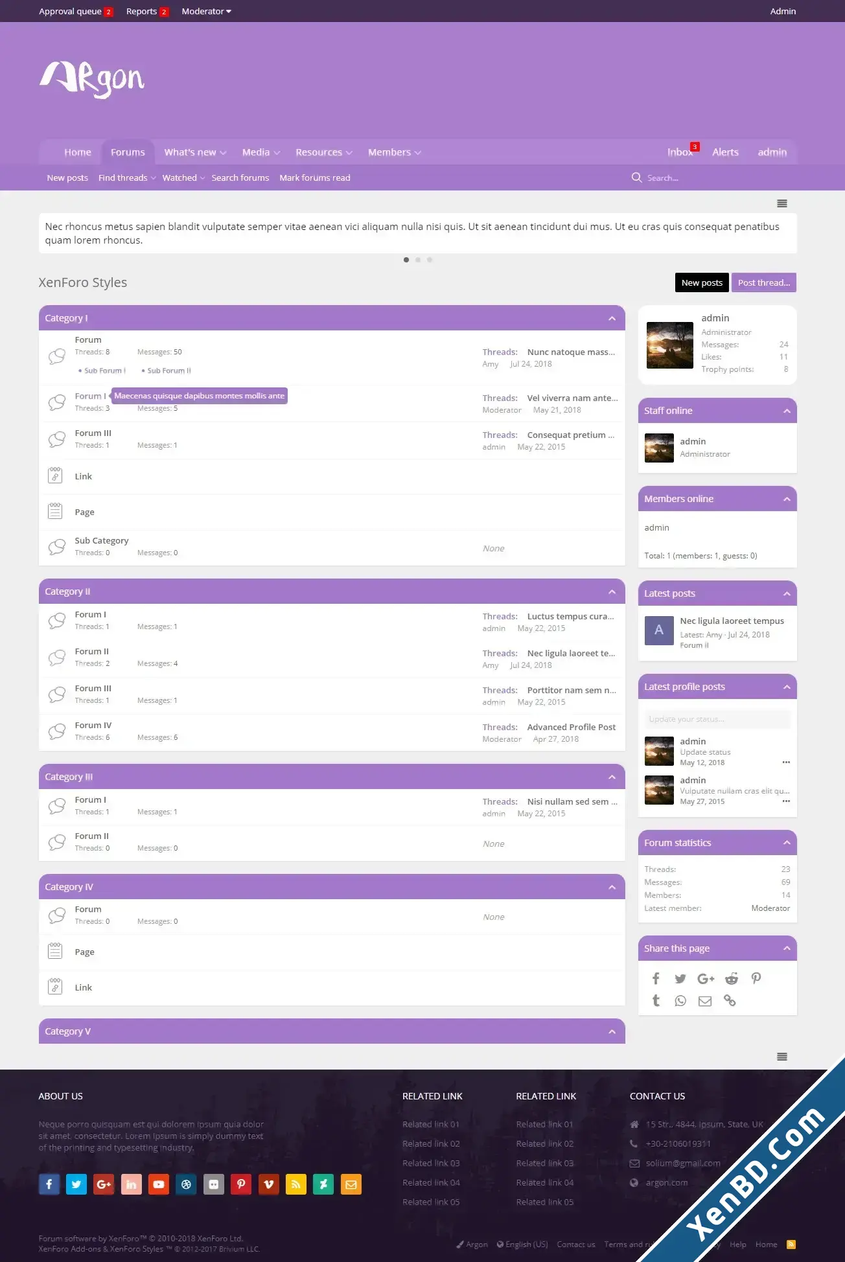845x1262 pixels.
Task: Toggle sidebar with top hamburger icon
Action: [782, 203]
